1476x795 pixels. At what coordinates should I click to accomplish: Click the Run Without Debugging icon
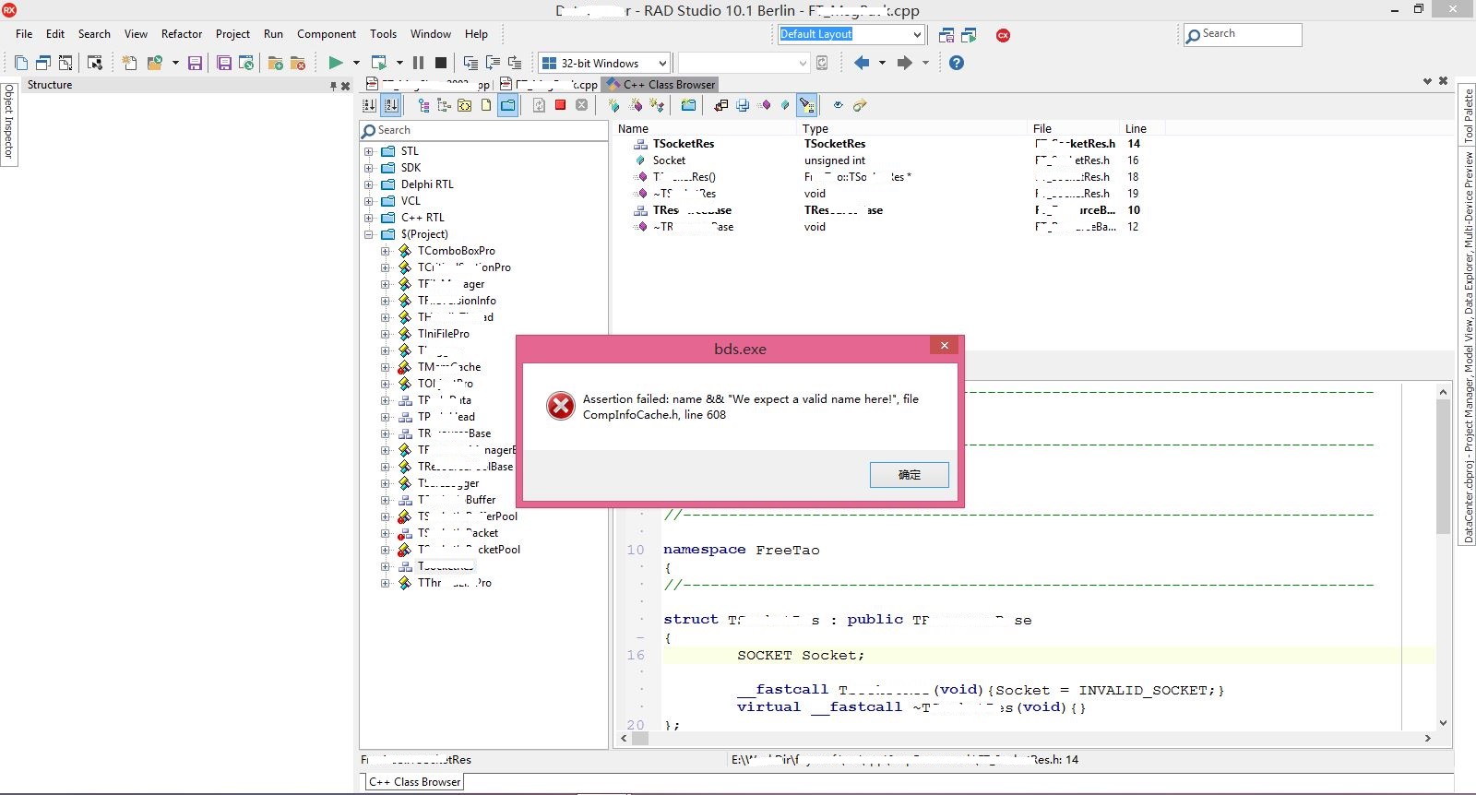tap(378, 63)
